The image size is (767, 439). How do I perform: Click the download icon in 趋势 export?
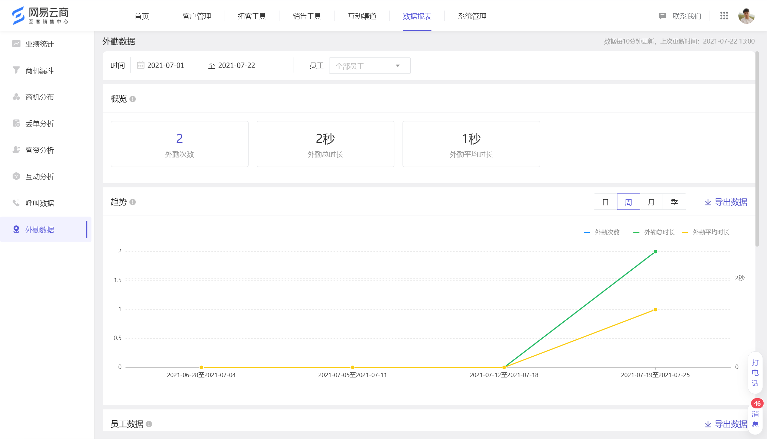coord(708,202)
